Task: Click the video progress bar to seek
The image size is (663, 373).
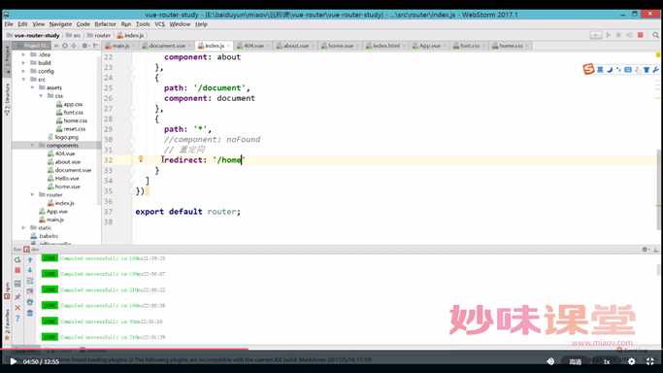Action: point(332,349)
